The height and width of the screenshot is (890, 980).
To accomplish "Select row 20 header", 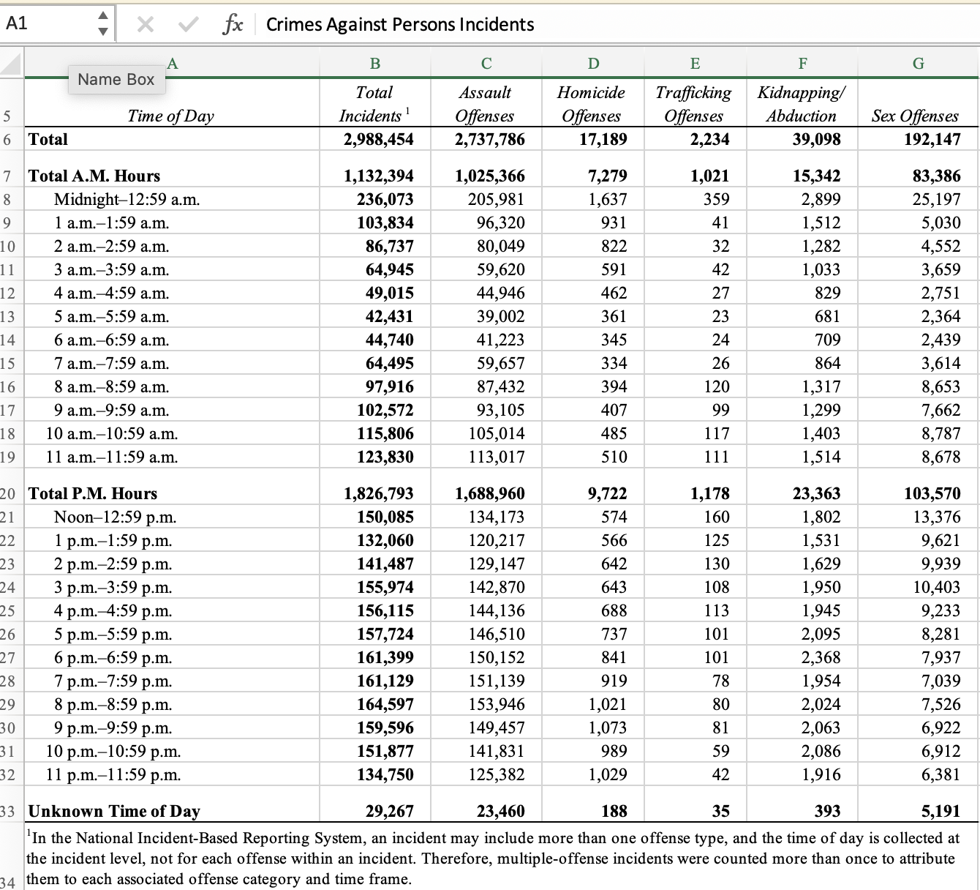I will (7, 493).
